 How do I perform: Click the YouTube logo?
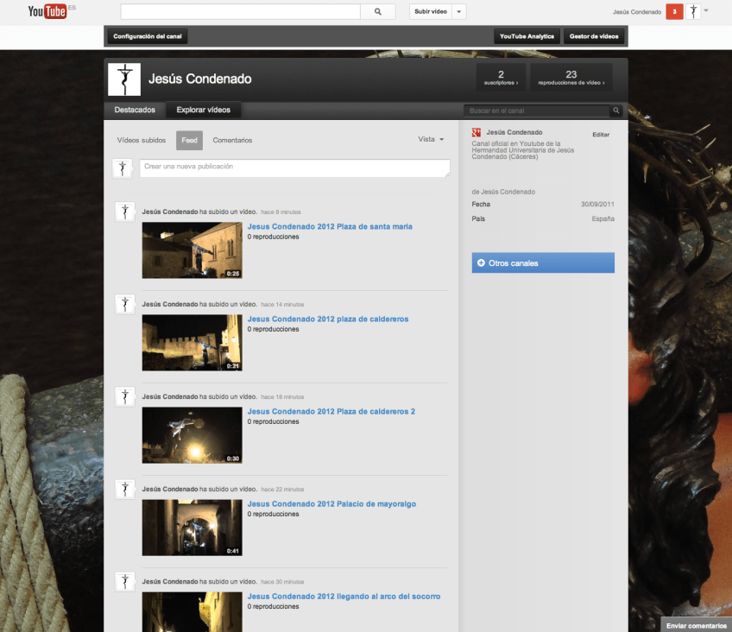pos(47,11)
